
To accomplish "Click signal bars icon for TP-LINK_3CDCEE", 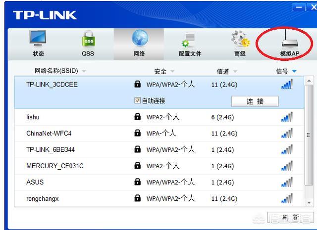I will coord(287,85).
